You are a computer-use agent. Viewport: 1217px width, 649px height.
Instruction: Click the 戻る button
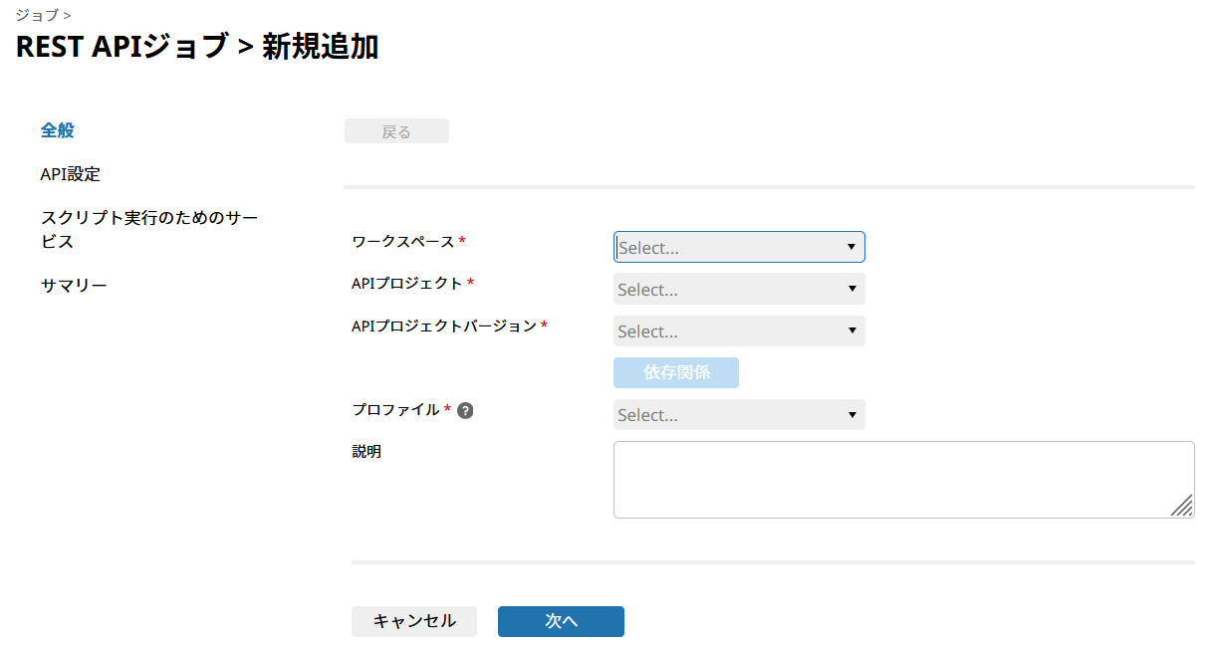(396, 130)
